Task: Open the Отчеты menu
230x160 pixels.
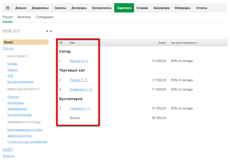Action: (201, 8)
